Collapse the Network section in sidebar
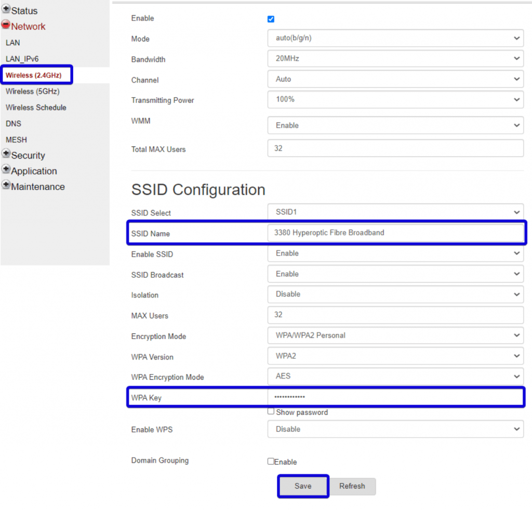Viewport: 532px width, 510px height. click(5, 24)
